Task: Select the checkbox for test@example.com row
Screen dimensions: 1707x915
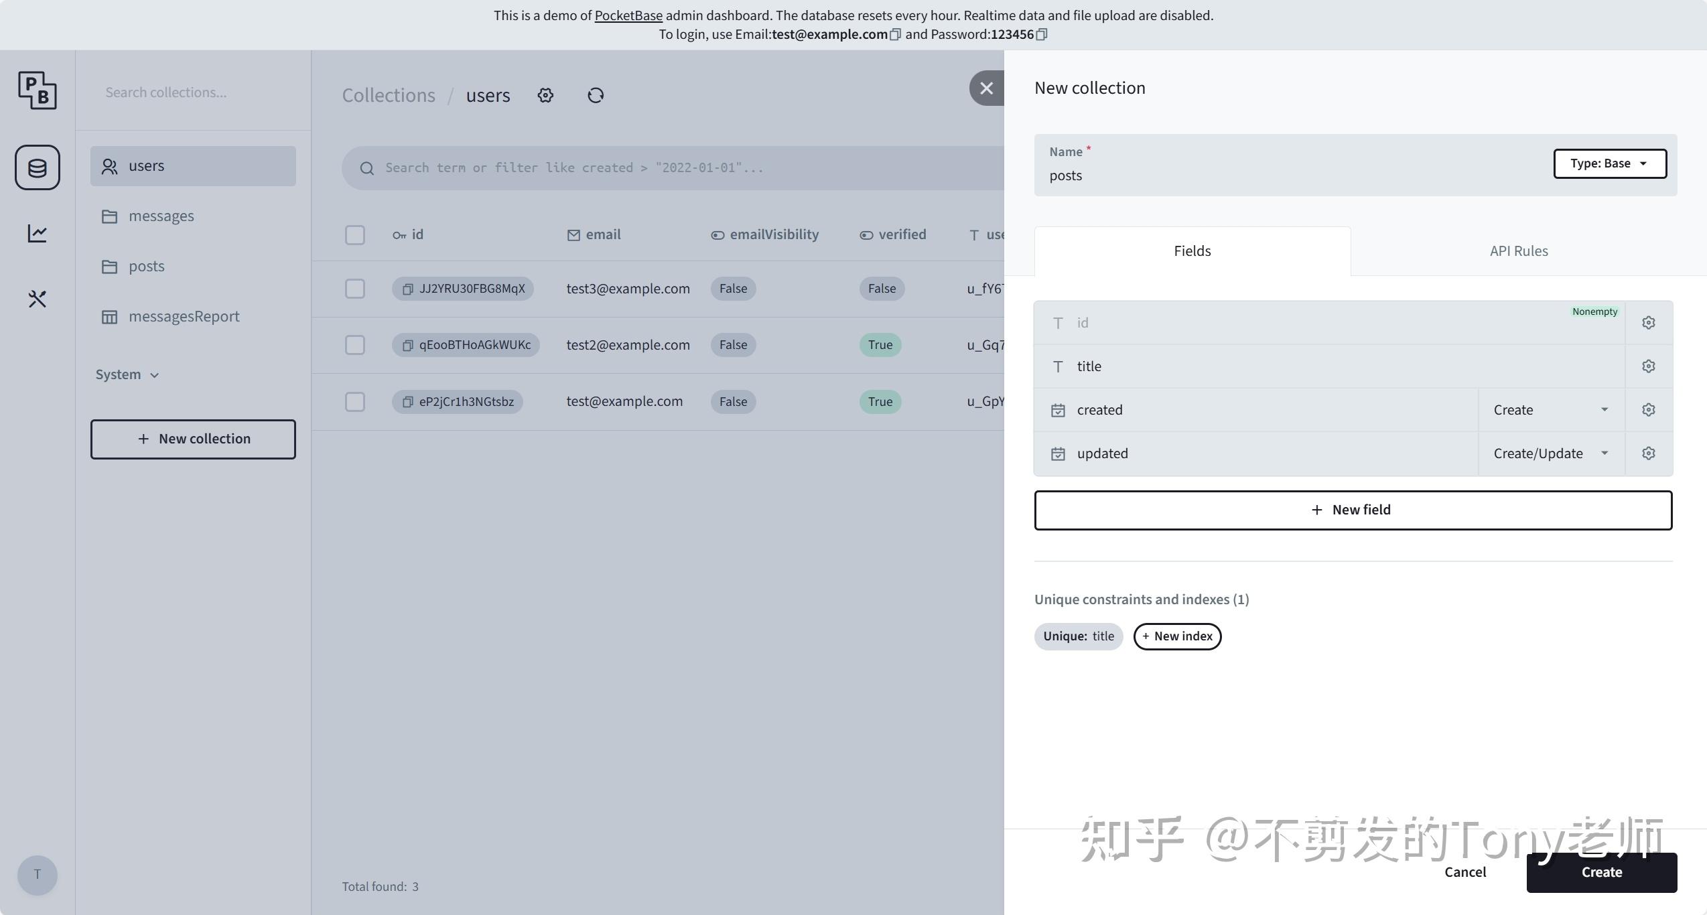Action: coord(355,401)
